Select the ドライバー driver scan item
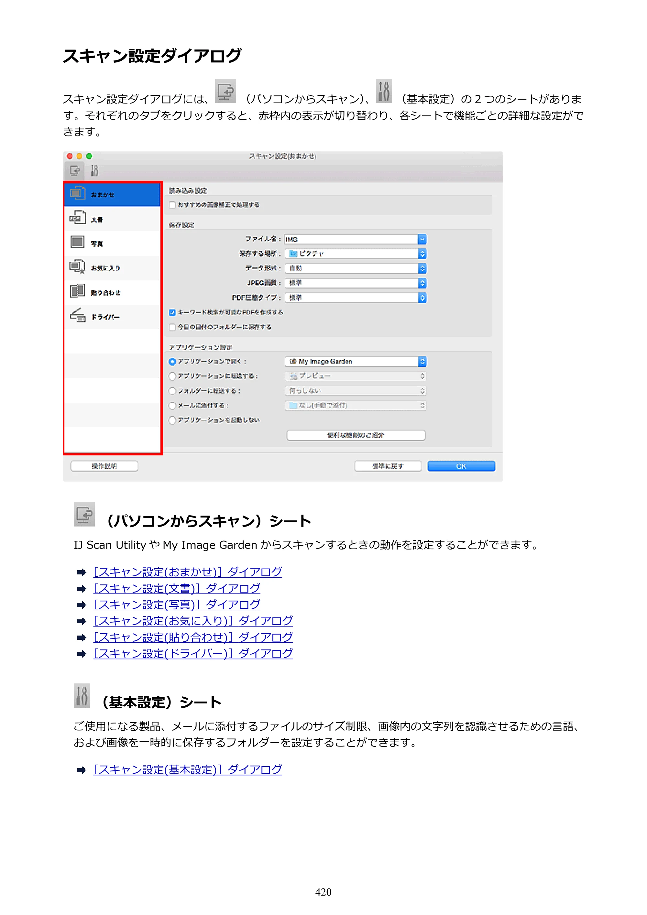647x915 pixels. 113,317
